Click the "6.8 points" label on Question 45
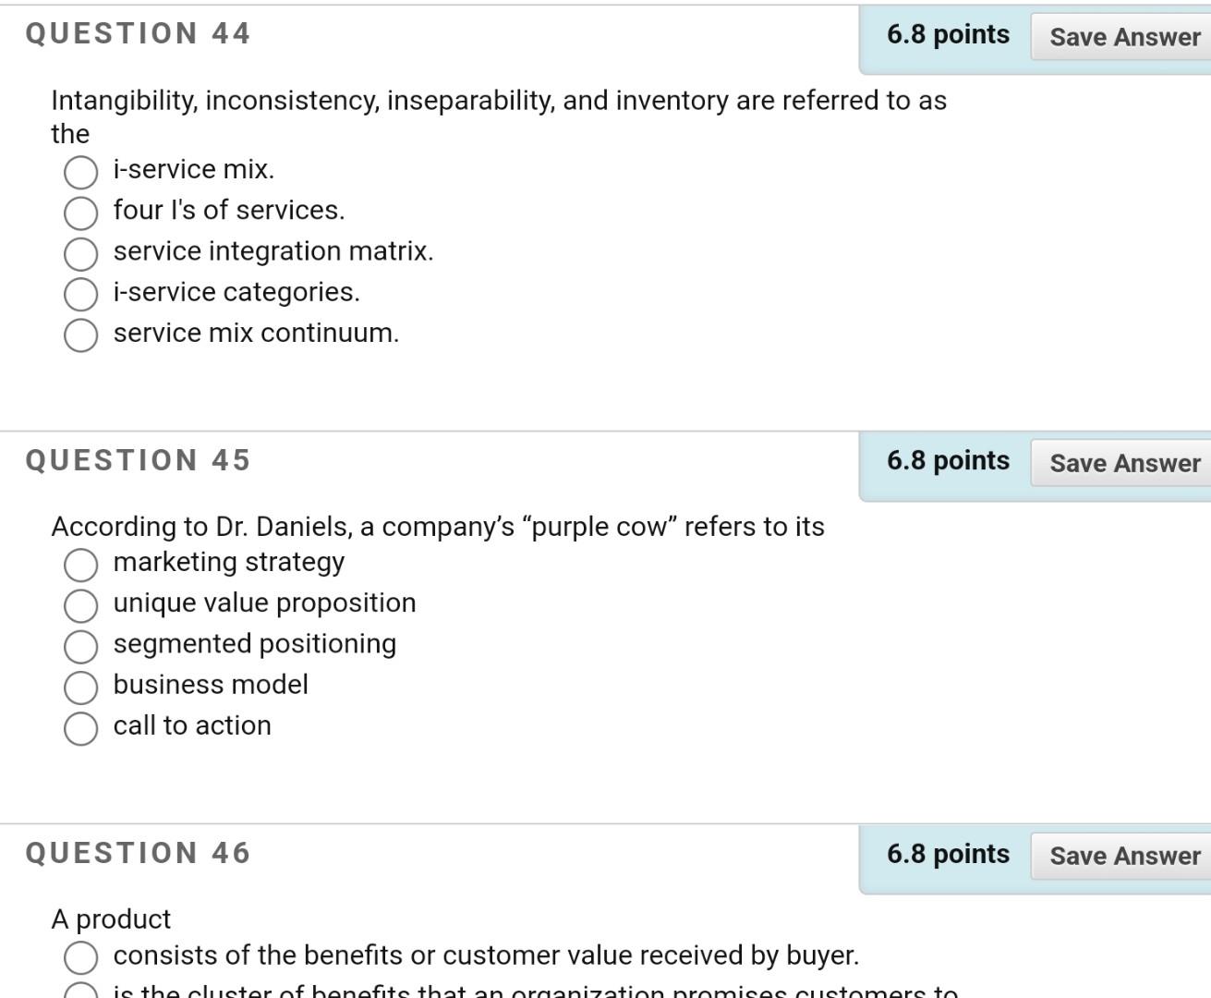 coord(948,460)
